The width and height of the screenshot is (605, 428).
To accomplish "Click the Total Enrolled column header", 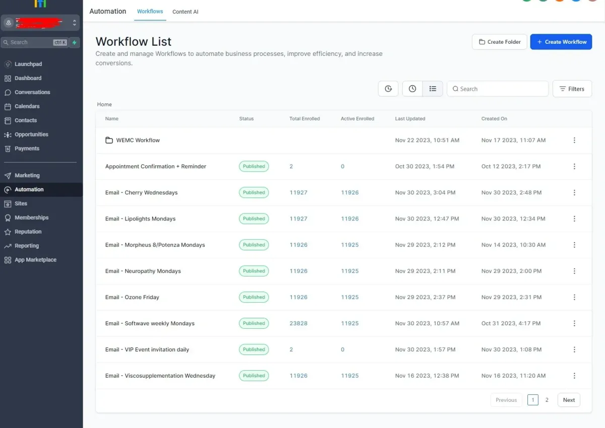I will pos(305,119).
